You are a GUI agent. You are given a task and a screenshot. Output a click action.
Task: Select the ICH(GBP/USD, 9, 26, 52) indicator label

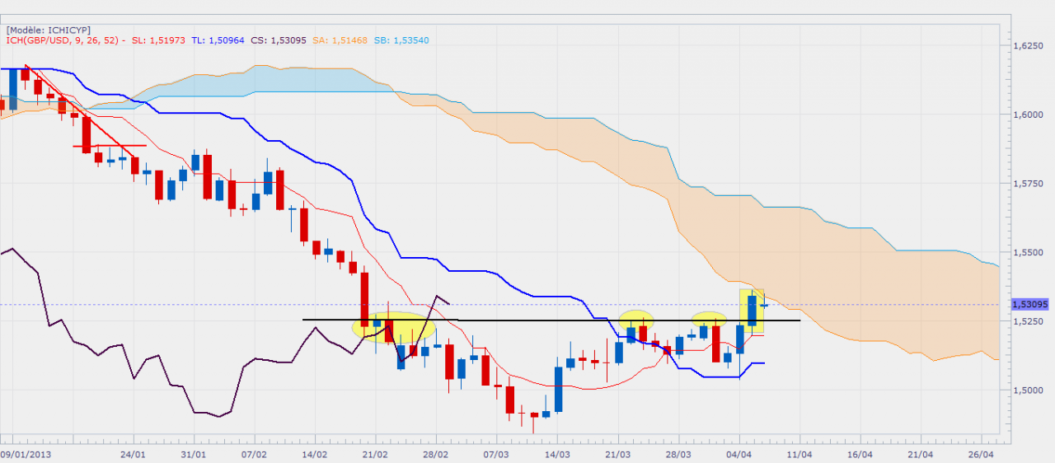(x=63, y=40)
